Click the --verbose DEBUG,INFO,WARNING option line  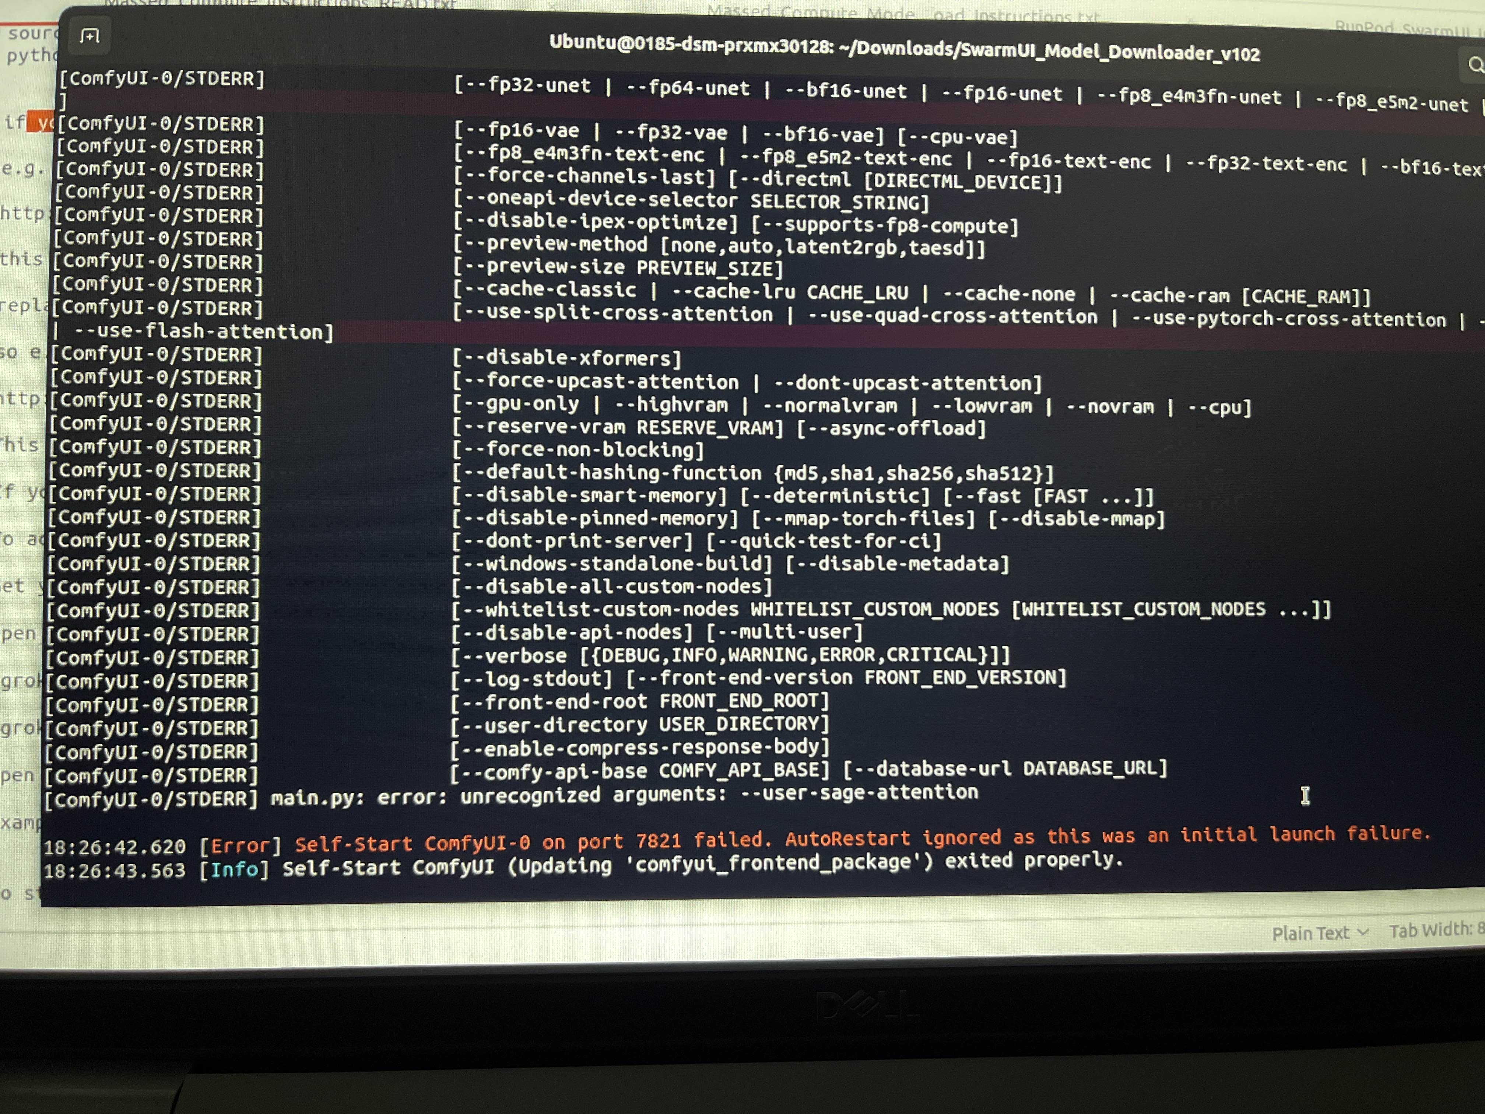(730, 655)
